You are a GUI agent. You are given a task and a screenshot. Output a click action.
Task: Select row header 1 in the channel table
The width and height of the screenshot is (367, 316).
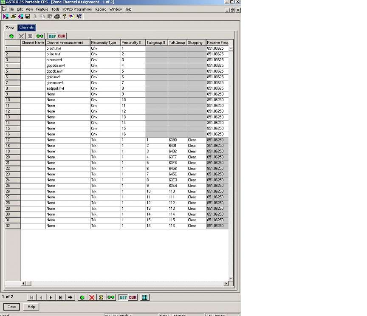click(13, 48)
